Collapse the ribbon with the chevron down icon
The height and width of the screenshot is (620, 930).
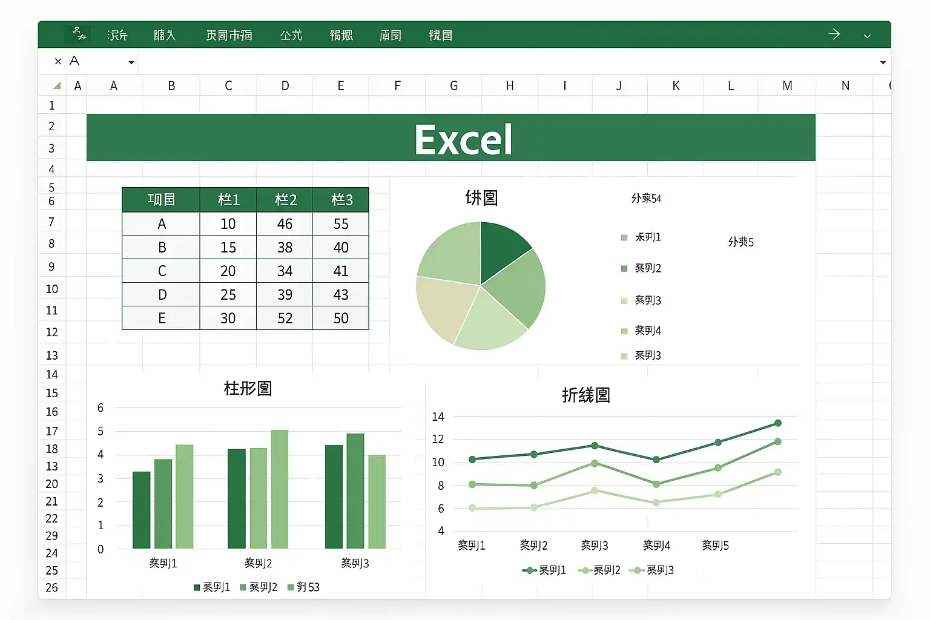[867, 36]
